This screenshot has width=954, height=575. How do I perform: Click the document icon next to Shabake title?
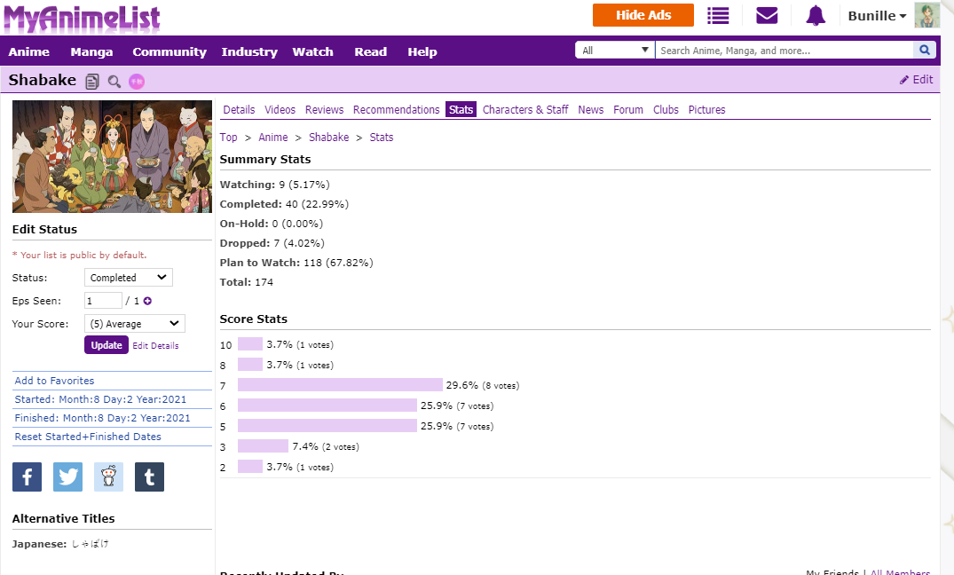point(92,82)
